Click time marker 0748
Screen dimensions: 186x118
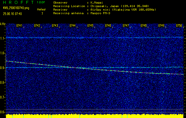click(x=143, y=25)
